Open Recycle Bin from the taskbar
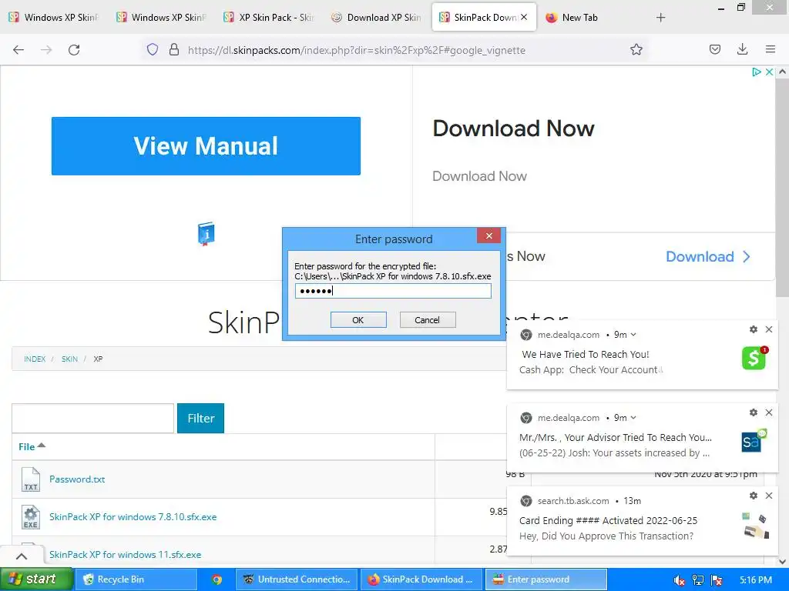This screenshot has width=789, height=591. (136, 579)
